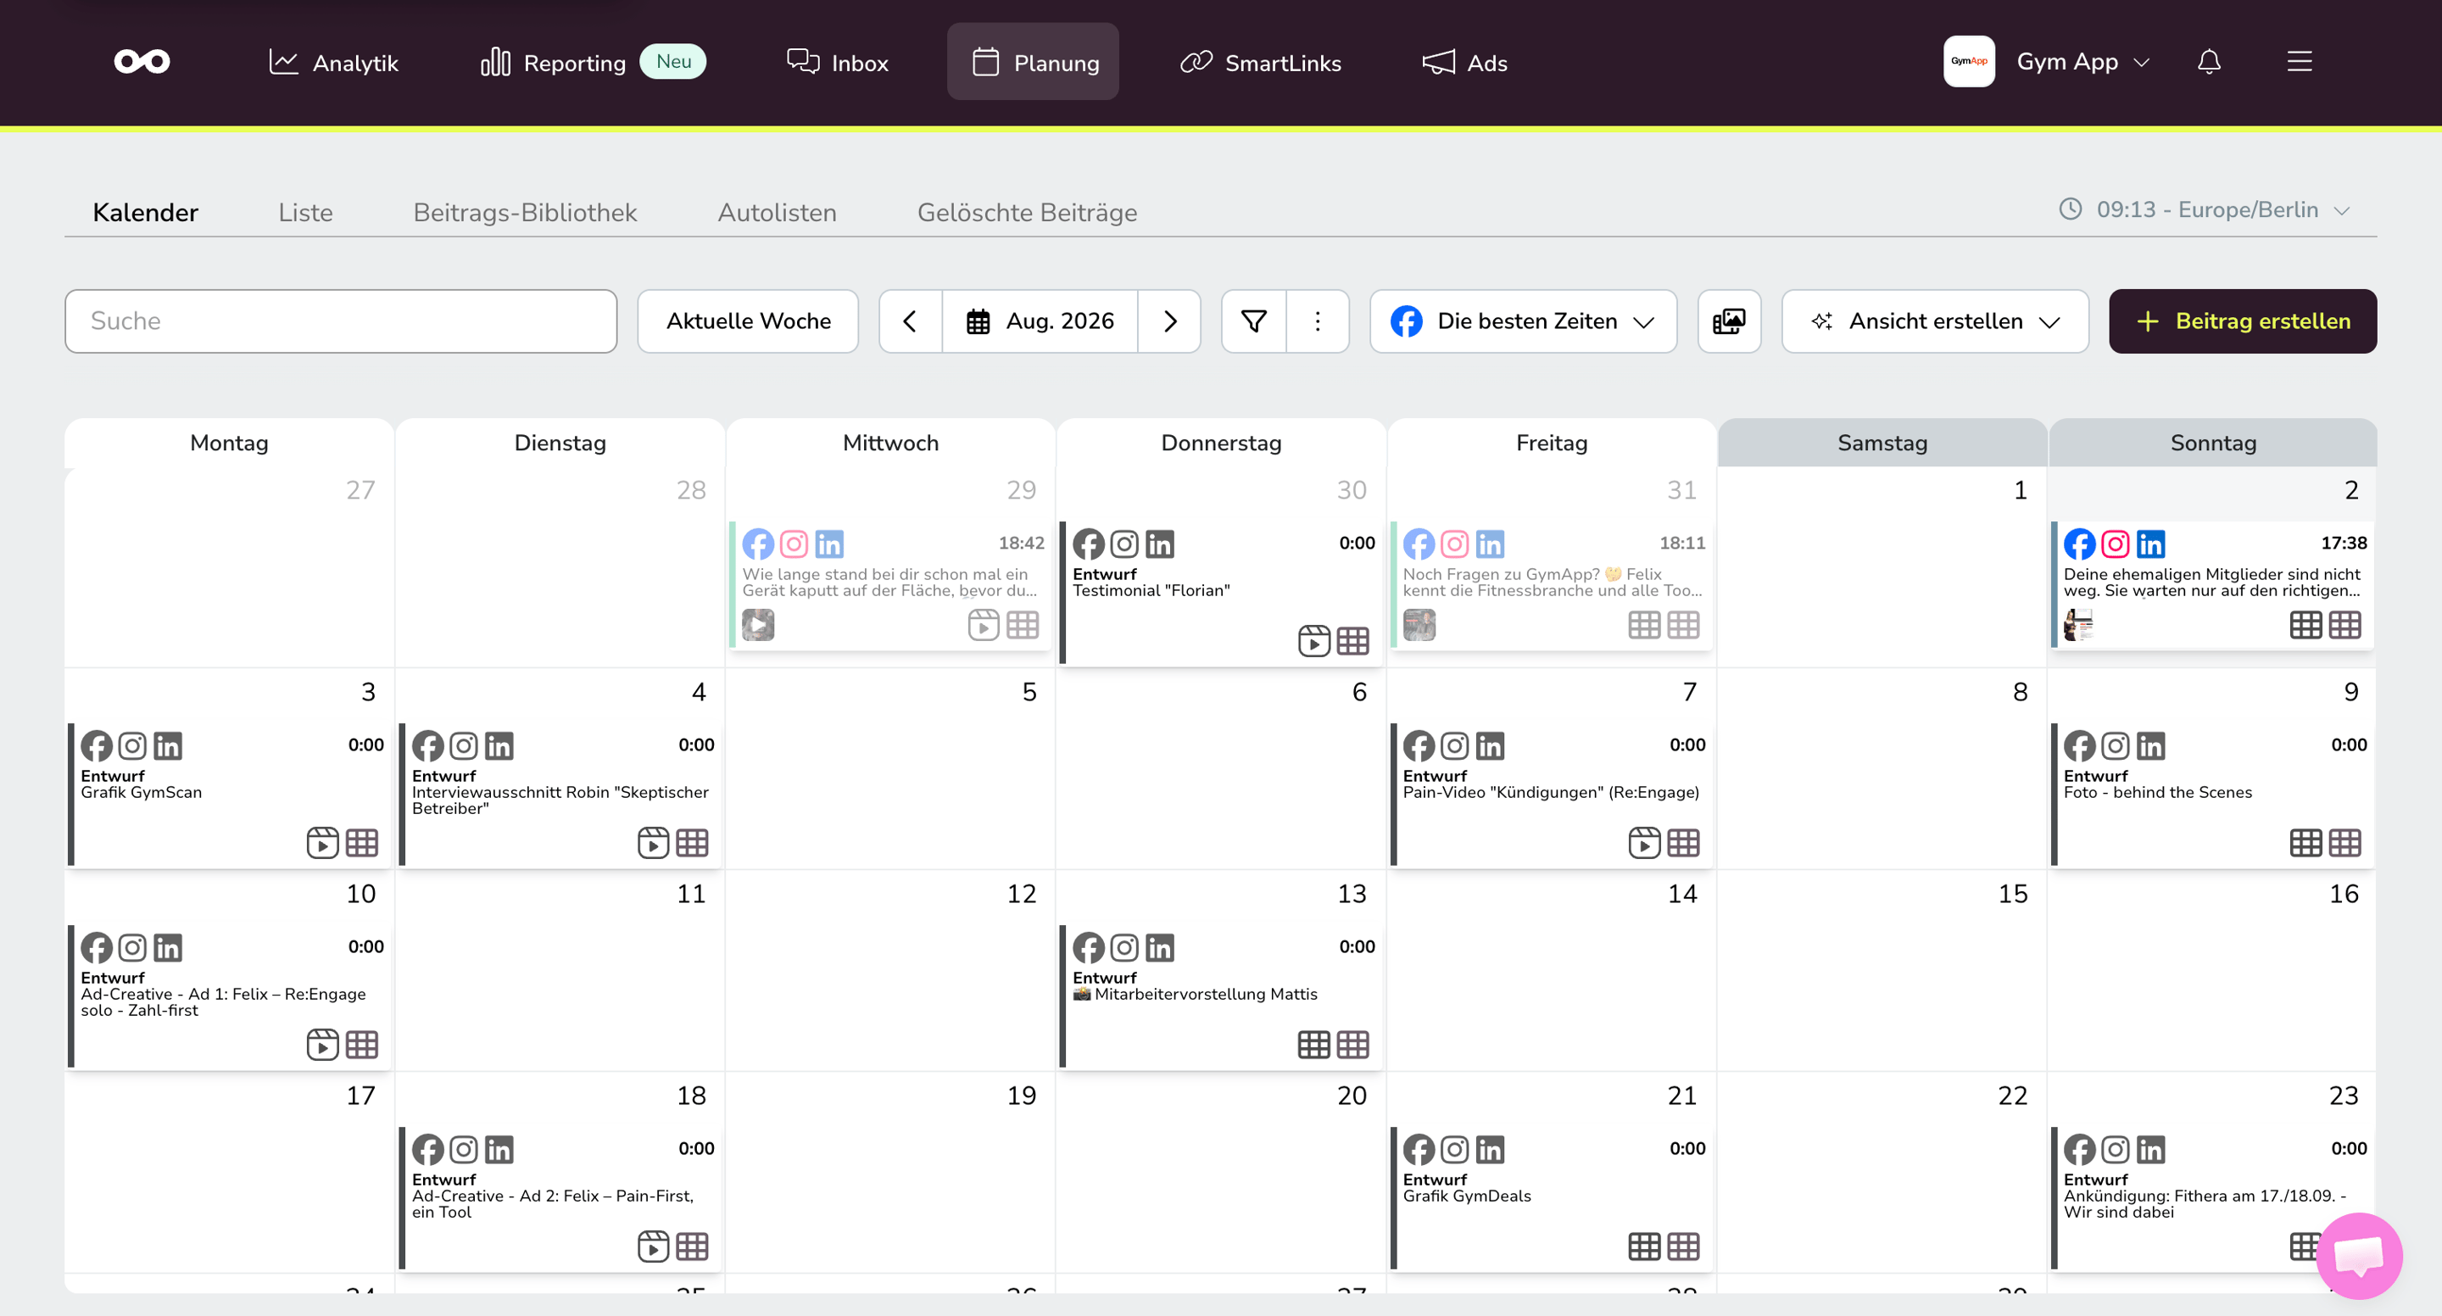Open the Ankündigung: Fithera draft
2442x1316 pixels.
[x=2212, y=1198]
